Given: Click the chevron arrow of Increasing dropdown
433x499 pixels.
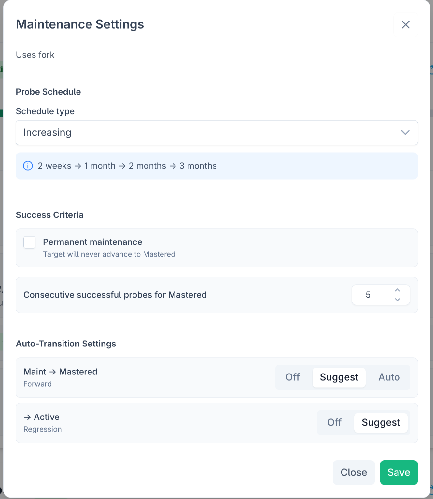Looking at the screenshot, I should 405,133.
